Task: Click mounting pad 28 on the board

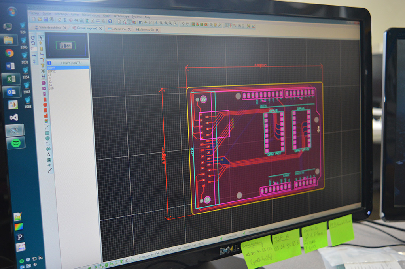Action: (207, 200)
